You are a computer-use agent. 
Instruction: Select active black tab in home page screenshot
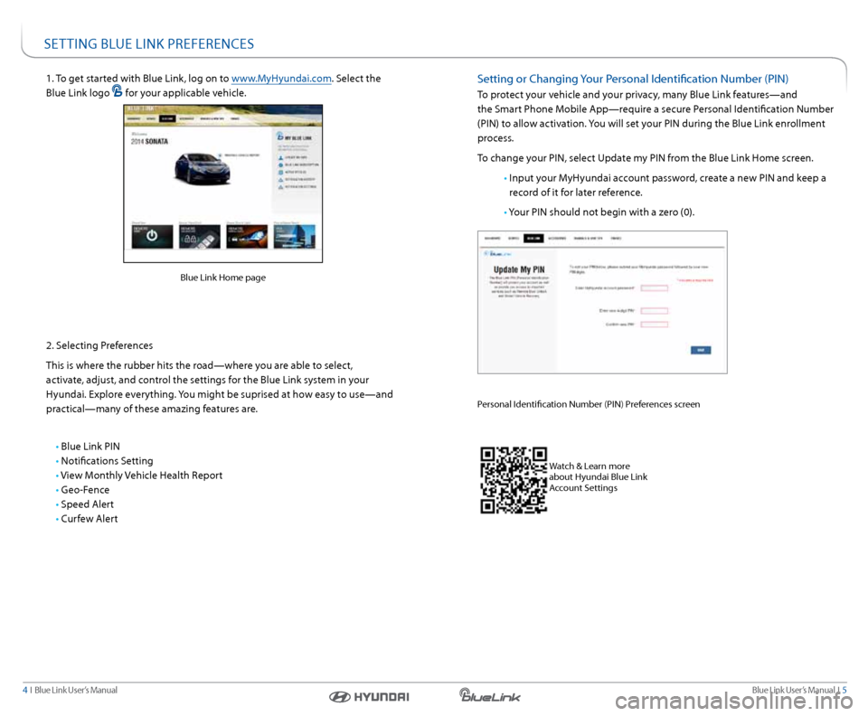point(167,118)
